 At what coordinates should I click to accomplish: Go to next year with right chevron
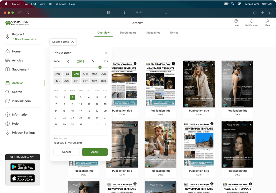(x=93, y=62)
